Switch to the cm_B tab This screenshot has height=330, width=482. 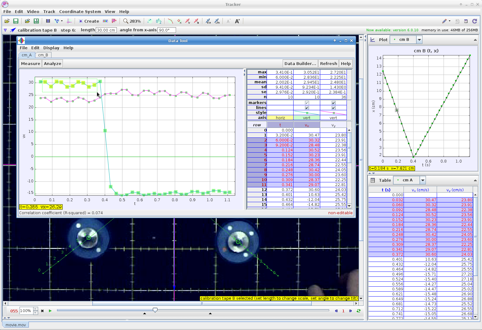[43, 55]
